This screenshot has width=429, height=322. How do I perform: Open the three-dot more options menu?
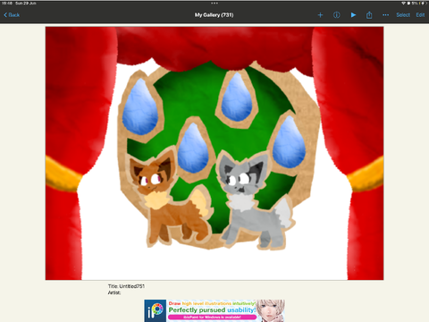(385, 15)
